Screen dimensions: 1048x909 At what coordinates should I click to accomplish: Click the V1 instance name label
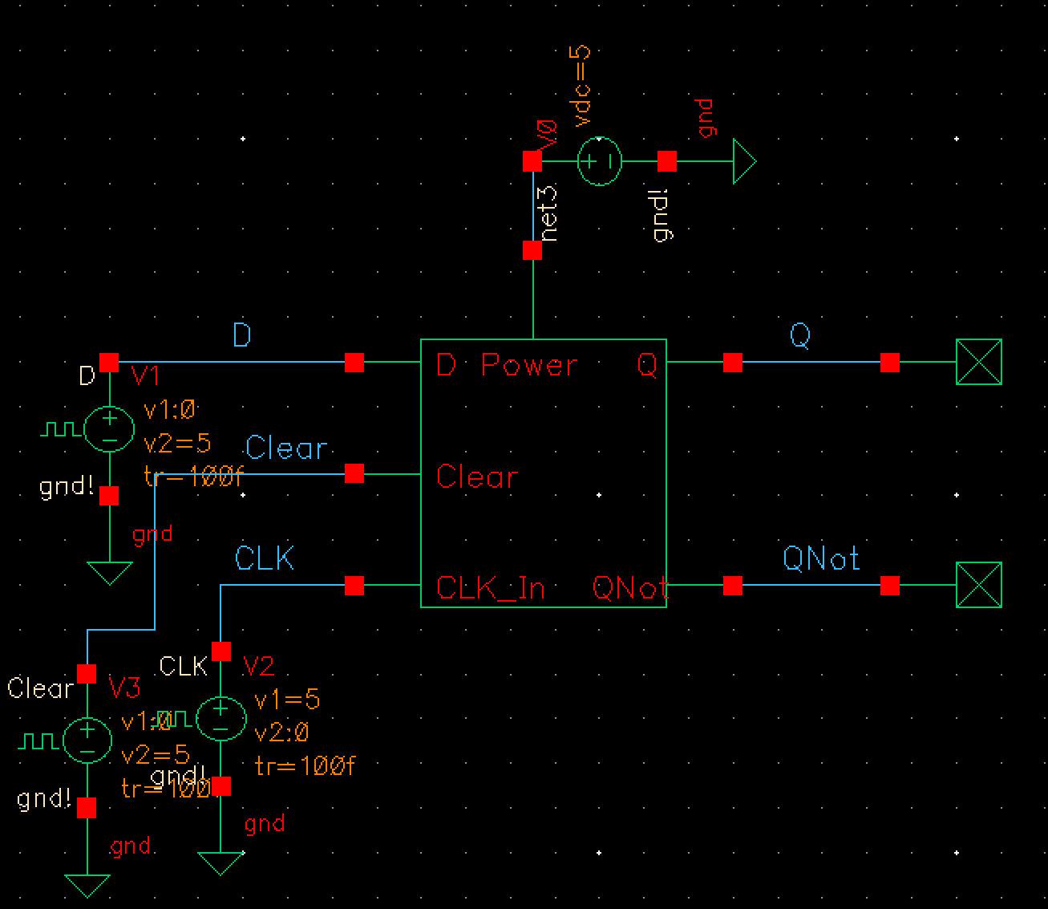pos(145,374)
